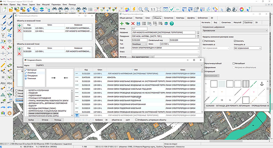The width and height of the screenshot is (273, 148).
Task: Click the blue save disk icon
Action: point(139,23)
